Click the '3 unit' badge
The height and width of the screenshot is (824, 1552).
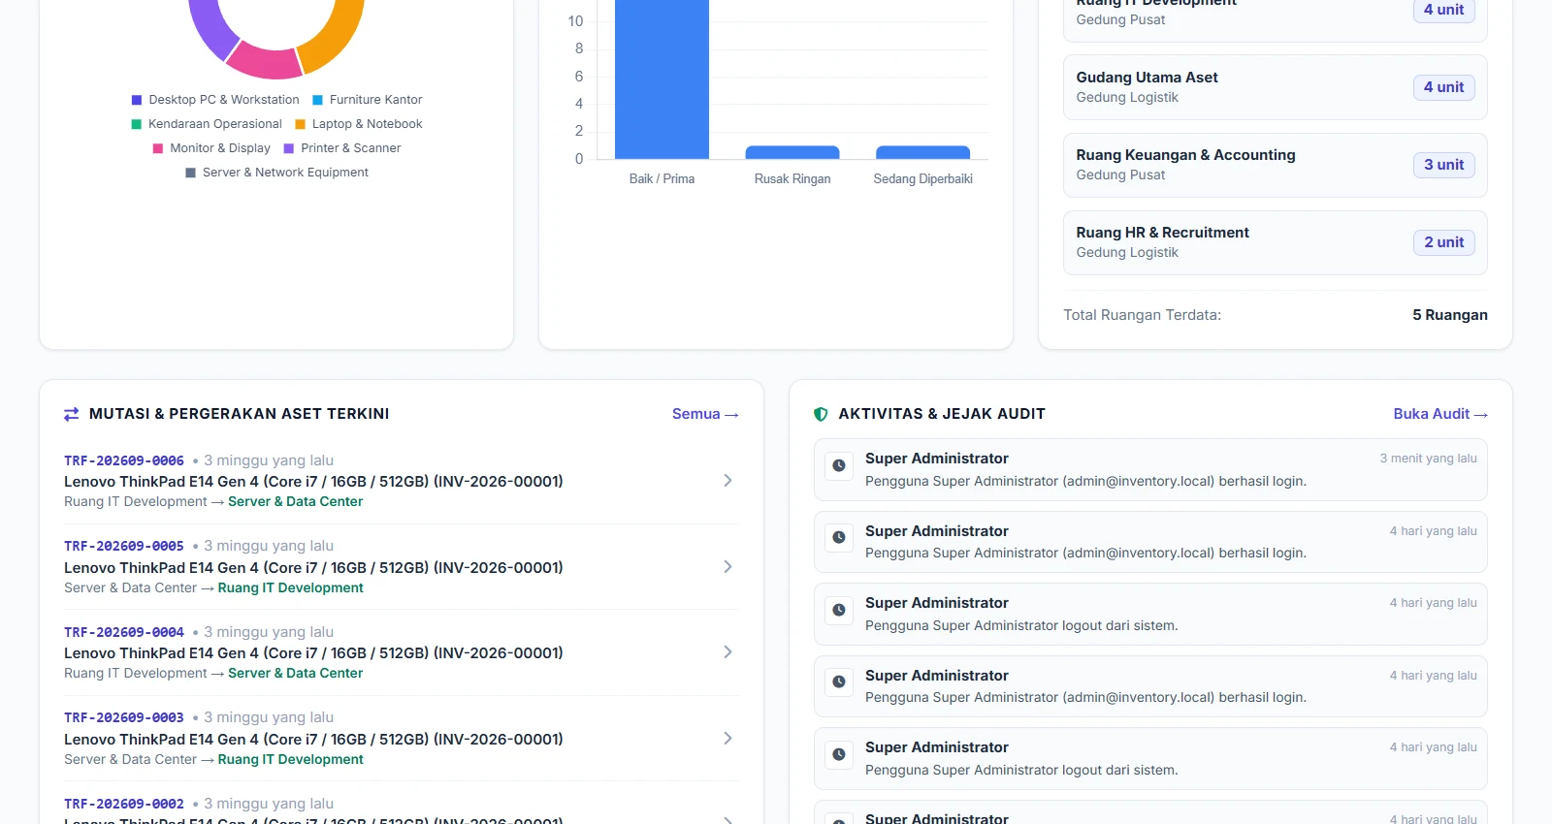click(1443, 165)
